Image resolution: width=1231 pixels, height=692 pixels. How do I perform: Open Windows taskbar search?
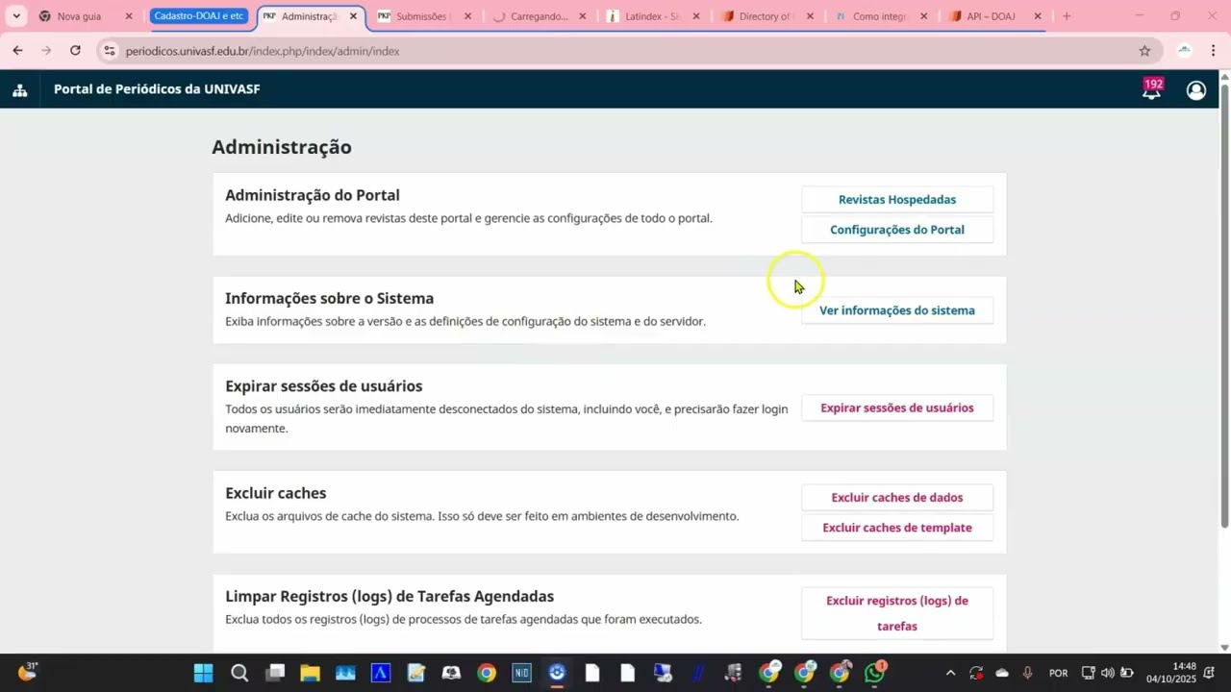239,673
